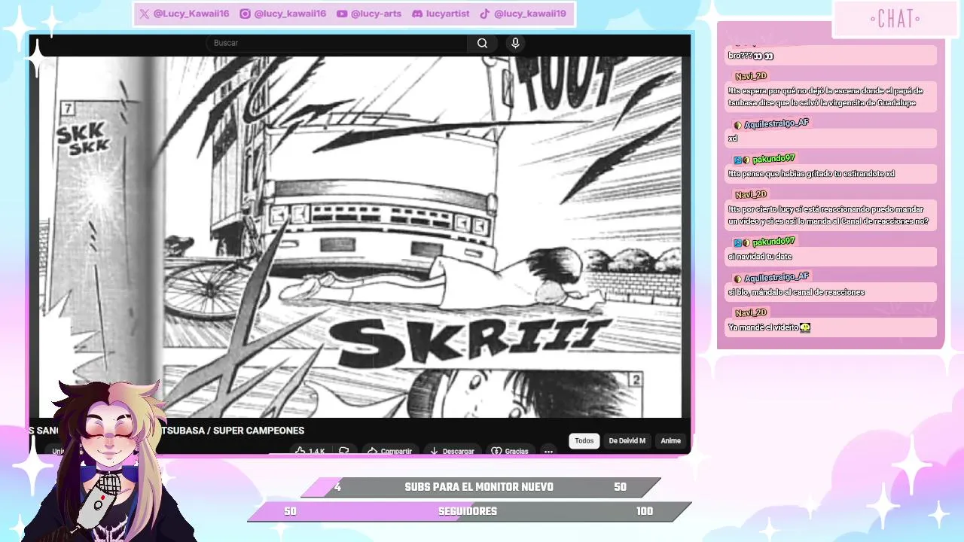Click the Instagram logo icon in banner
Image resolution: width=964 pixels, height=542 pixels.
click(245, 14)
